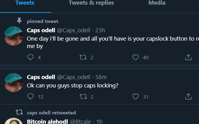This screenshot has width=199, height=124.
Task: Like the "stop caps locking" tweet
Action: [x=135, y=97]
